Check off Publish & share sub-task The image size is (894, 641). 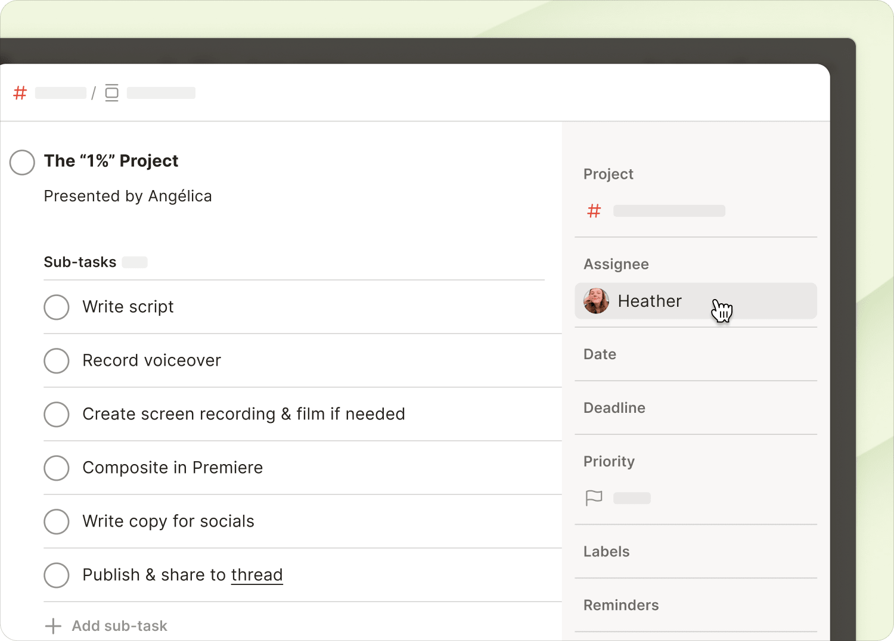click(57, 575)
